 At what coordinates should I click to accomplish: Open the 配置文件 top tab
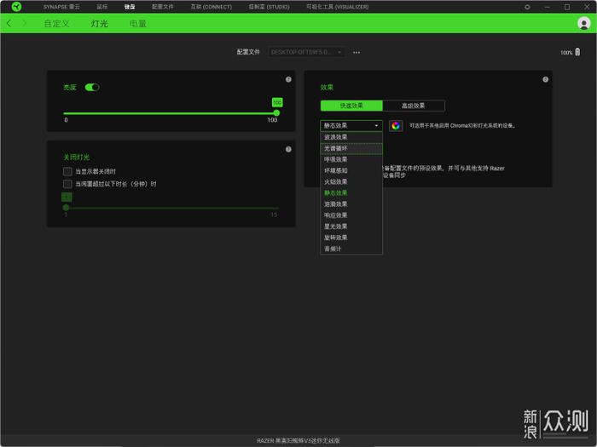163,7
